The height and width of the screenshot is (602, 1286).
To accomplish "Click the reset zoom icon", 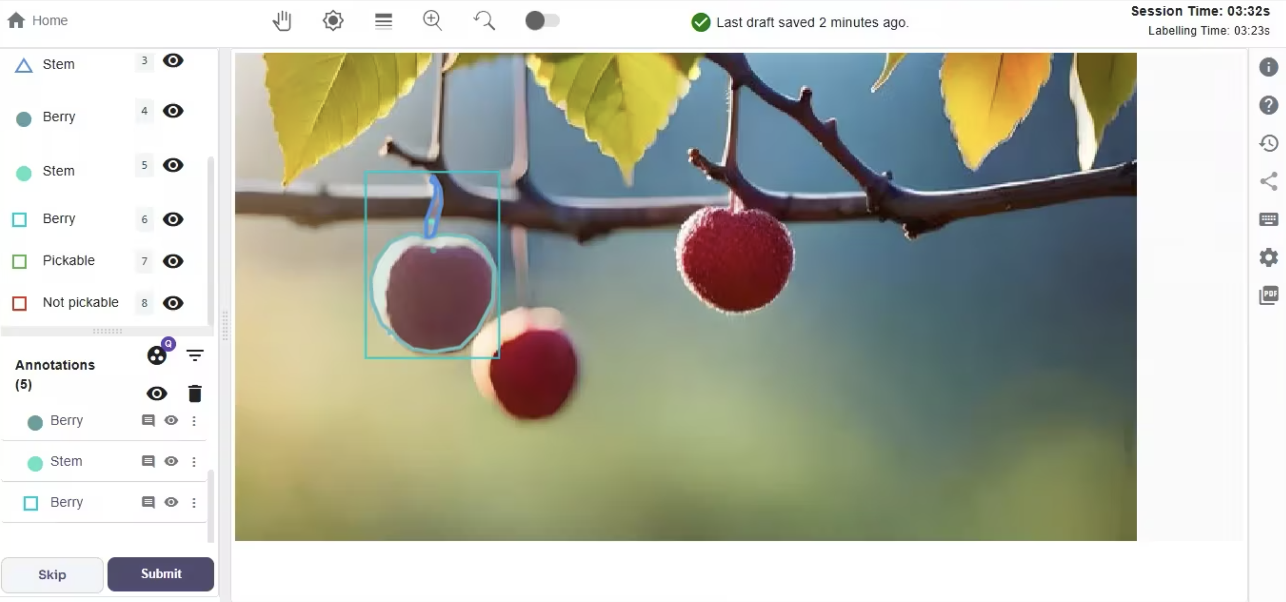I will click(484, 21).
